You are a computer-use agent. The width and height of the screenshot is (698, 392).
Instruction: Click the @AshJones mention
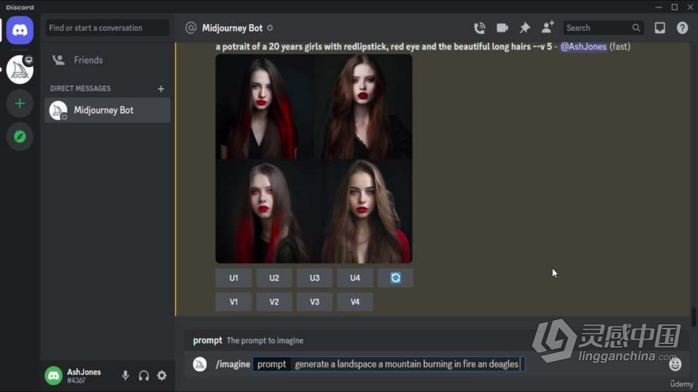[583, 47]
